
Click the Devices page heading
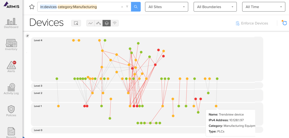pos(47,23)
